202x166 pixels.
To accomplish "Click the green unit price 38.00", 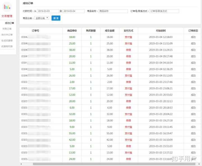I will [x=72, y=50].
